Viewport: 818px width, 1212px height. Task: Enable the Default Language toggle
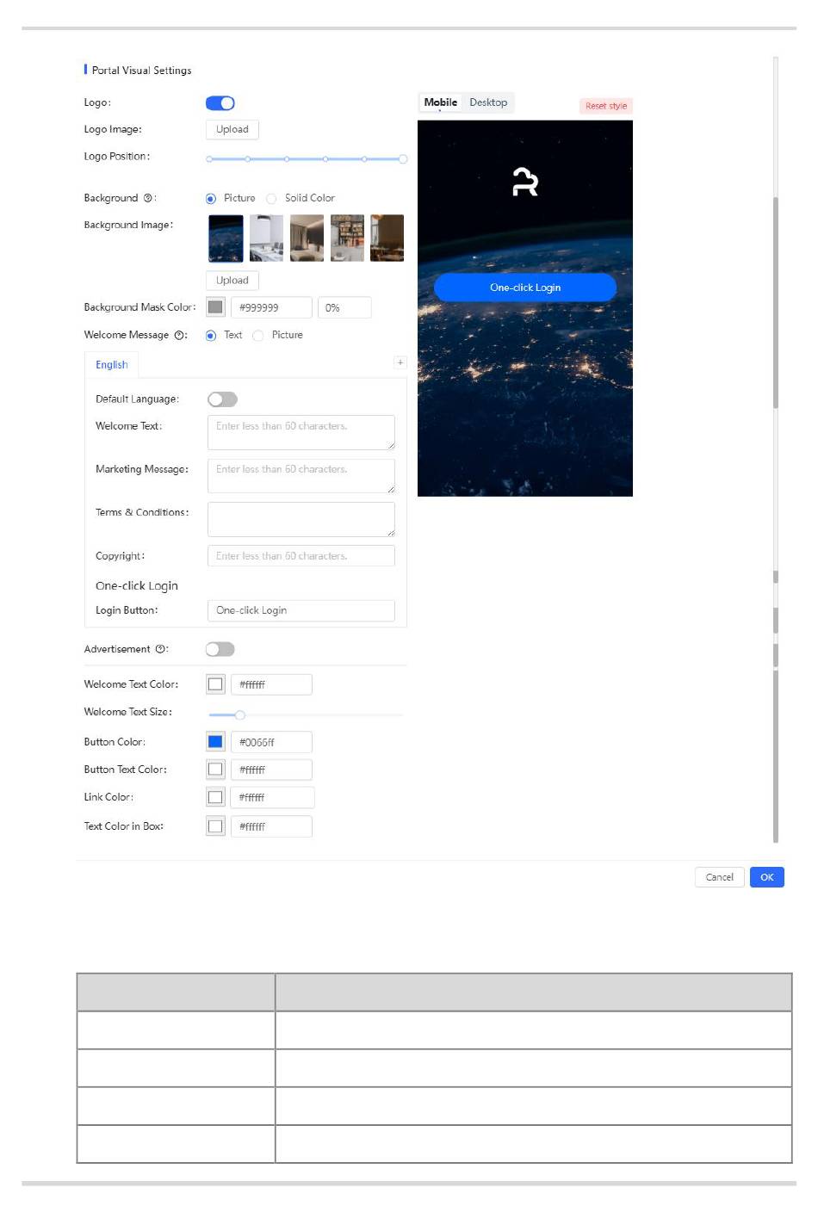tap(222, 399)
